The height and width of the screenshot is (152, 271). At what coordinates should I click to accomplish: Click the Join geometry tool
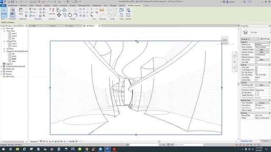point(33,16)
